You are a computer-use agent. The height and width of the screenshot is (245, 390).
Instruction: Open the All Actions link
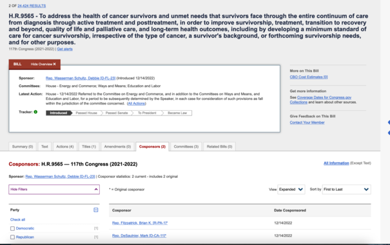tap(136, 103)
